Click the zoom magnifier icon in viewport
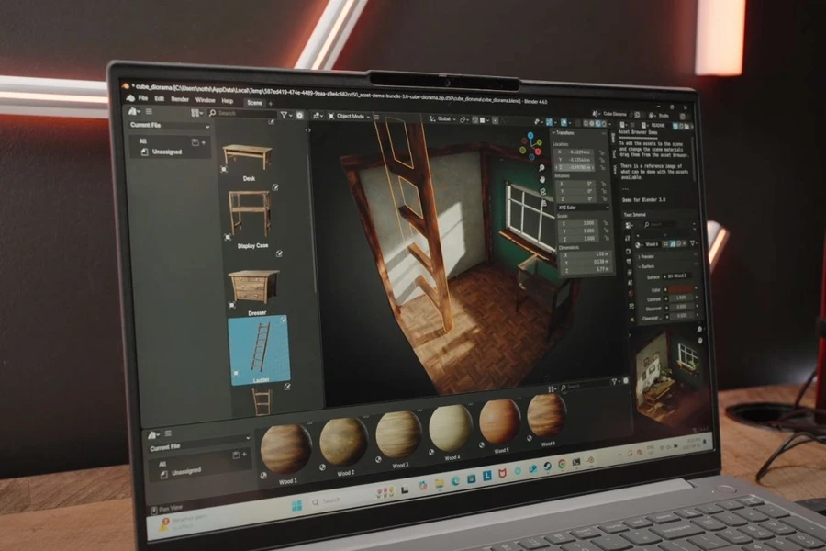Screen dimensions: 826x551 click(x=541, y=168)
